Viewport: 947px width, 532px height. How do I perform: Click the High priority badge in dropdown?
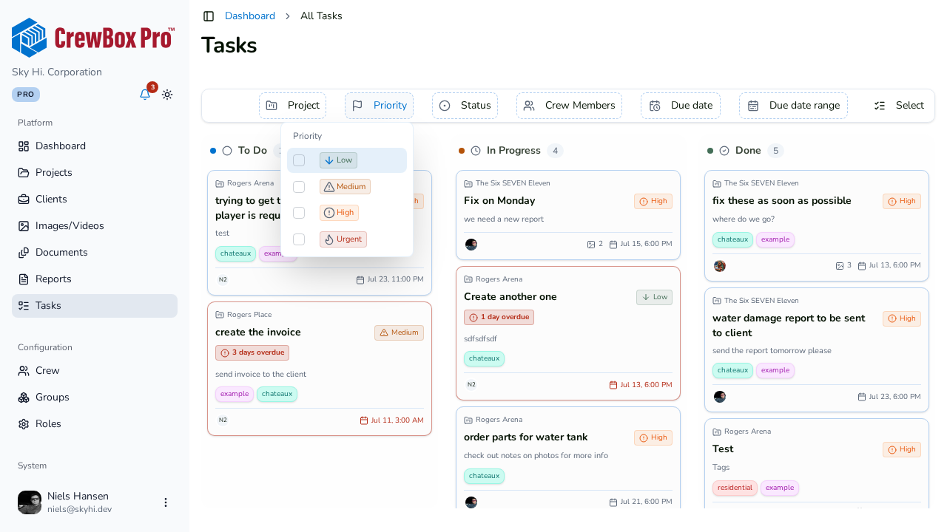(339, 213)
